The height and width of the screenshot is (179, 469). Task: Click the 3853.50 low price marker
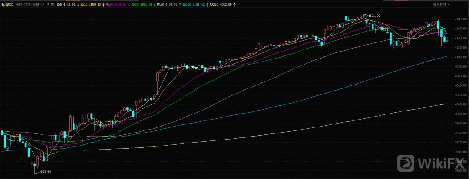[45, 172]
